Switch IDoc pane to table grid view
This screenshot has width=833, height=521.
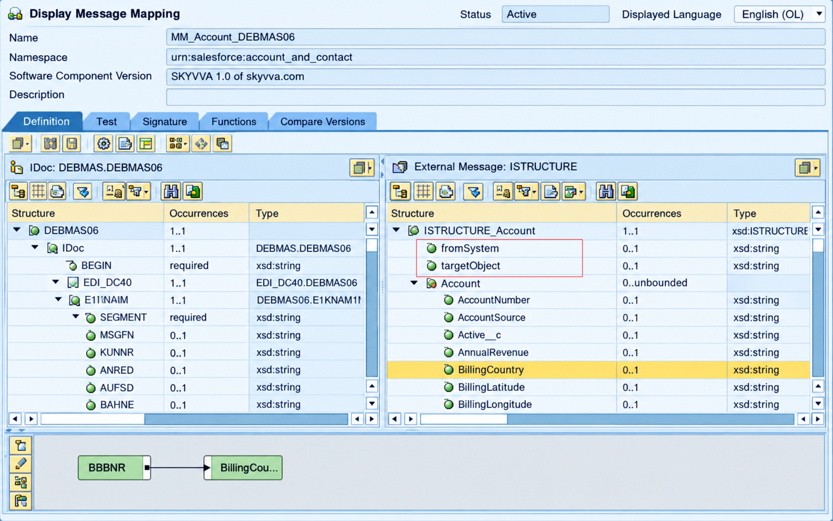(x=38, y=192)
